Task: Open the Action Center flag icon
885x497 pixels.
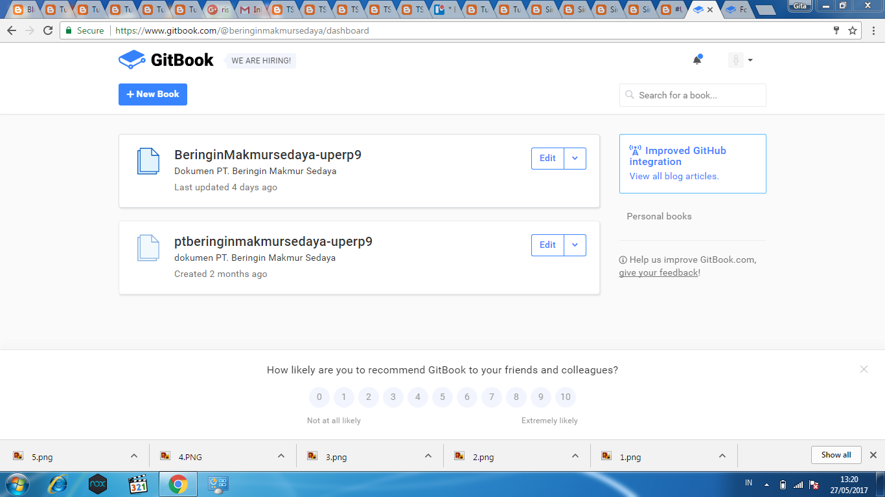Action: click(x=814, y=484)
